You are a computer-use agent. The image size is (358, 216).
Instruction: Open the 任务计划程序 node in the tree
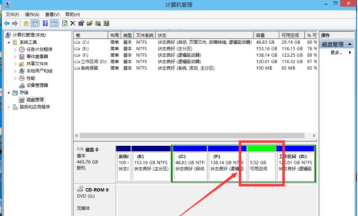[x=39, y=50]
